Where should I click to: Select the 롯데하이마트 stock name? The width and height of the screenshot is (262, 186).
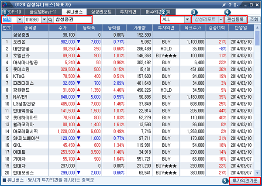pos(25,117)
